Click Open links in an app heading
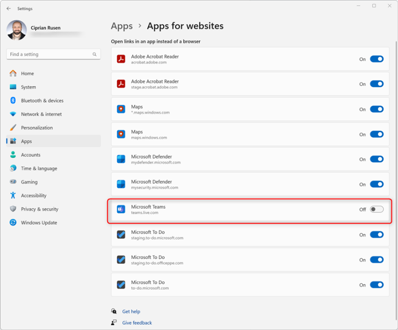The width and height of the screenshot is (398, 330). 155,41
